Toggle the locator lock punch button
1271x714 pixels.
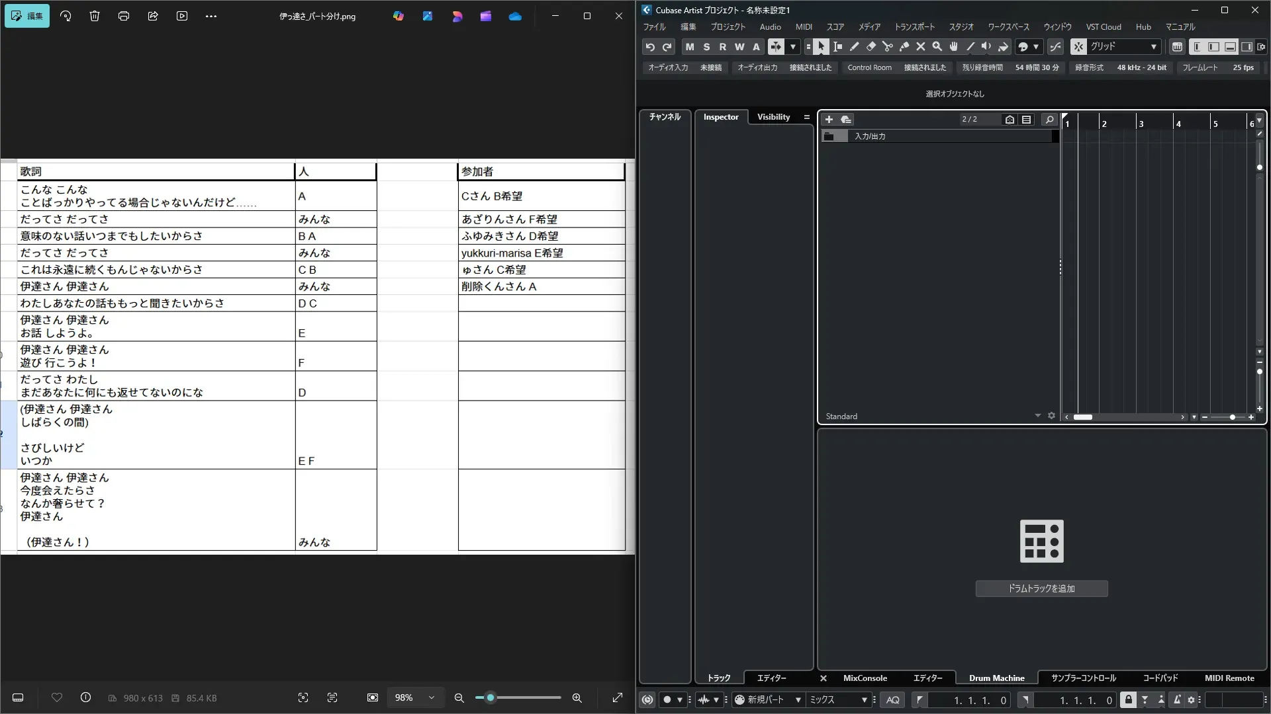pyautogui.click(x=1128, y=700)
